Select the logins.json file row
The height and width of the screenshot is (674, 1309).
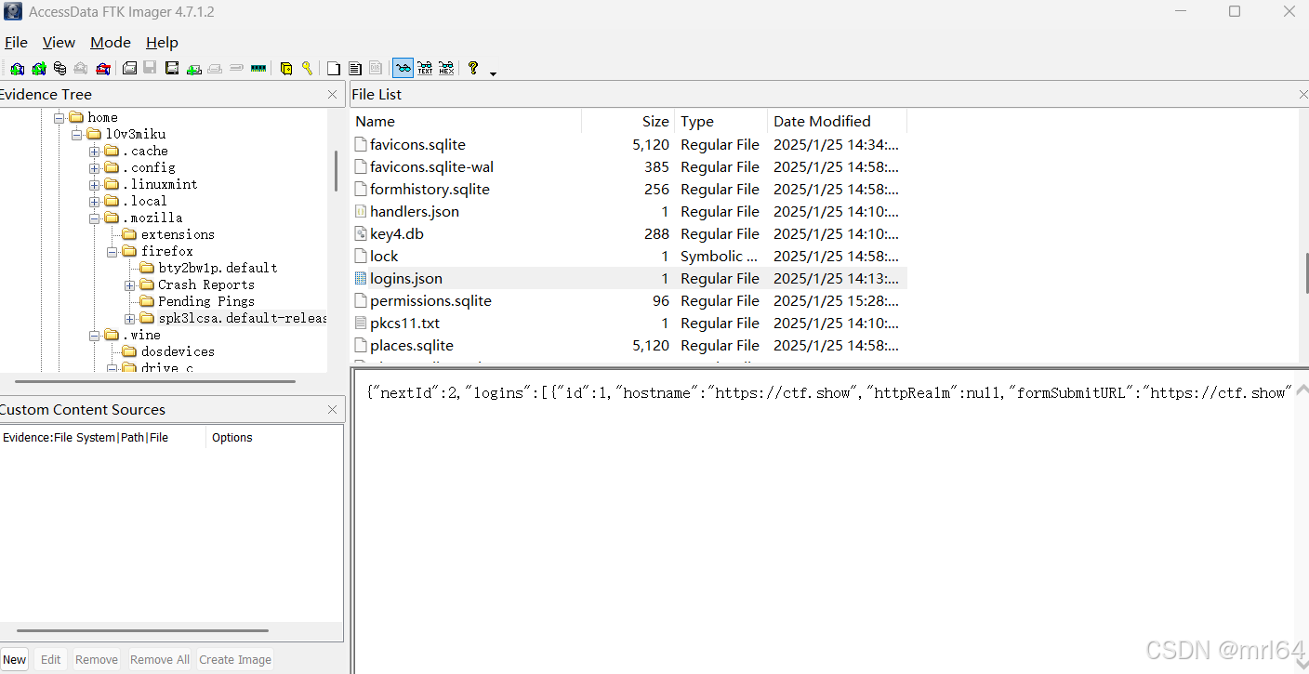(628, 279)
